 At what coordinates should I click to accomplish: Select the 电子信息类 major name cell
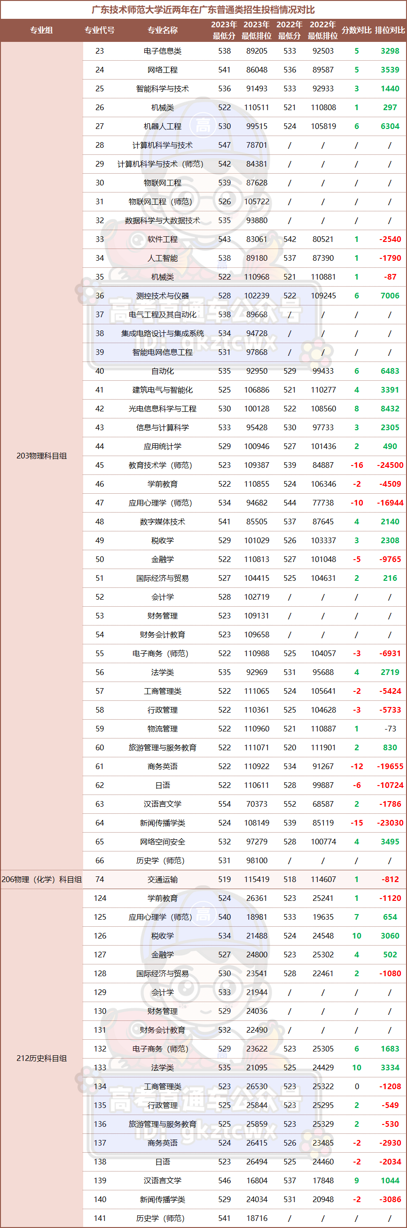[x=162, y=51]
